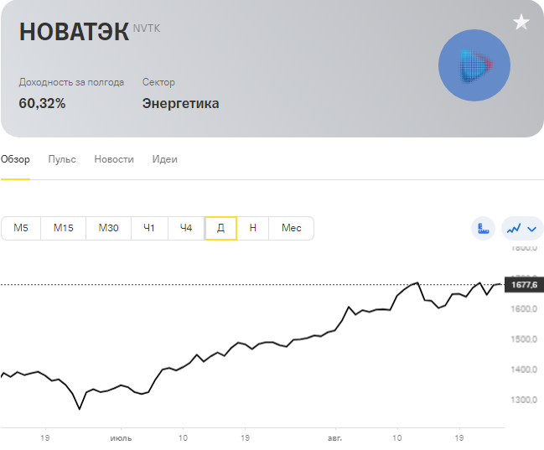Switch to the Идеи tab

click(165, 159)
